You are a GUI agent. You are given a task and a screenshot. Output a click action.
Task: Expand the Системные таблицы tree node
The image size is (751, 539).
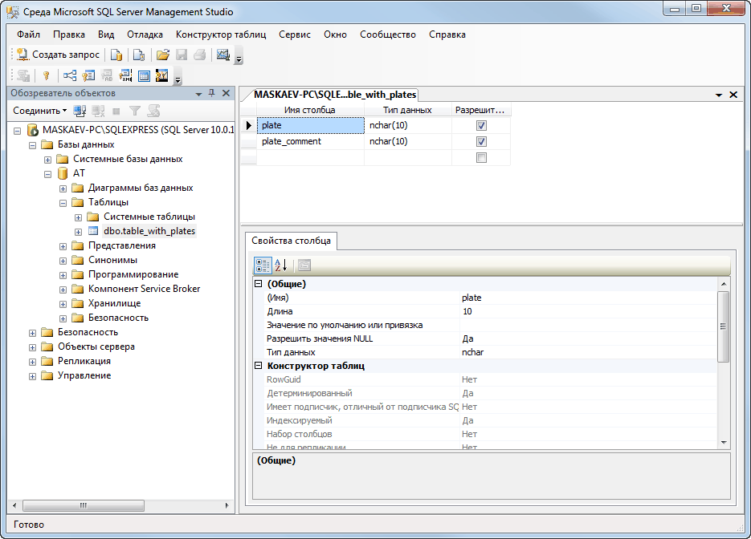tap(78, 217)
